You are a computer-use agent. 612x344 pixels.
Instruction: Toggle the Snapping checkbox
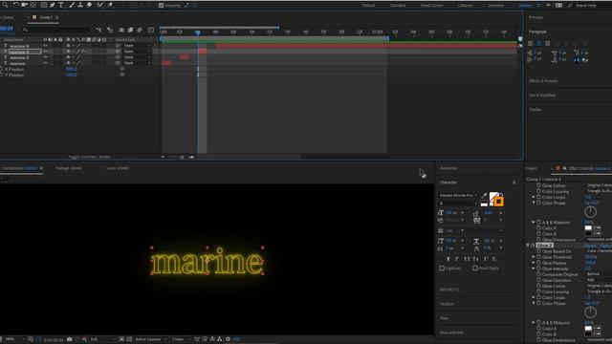(162, 6)
